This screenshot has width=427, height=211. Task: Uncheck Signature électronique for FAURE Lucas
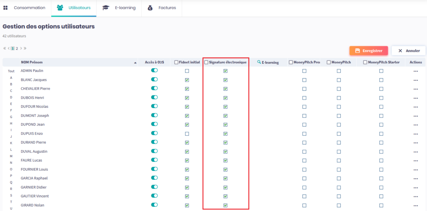(225, 161)
